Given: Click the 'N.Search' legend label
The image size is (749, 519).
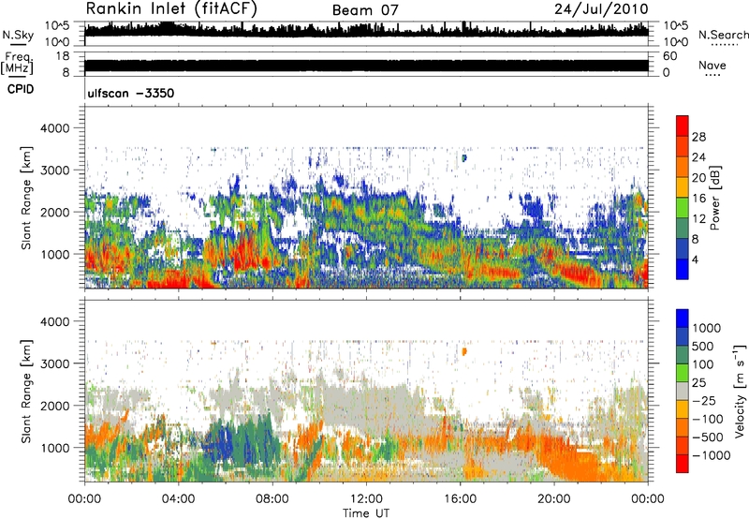Looking at the screenshot, I should tap(723, 35).
